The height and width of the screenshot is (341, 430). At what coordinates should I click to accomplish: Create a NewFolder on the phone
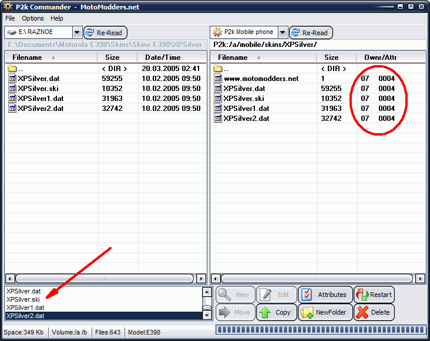[325, 312]
